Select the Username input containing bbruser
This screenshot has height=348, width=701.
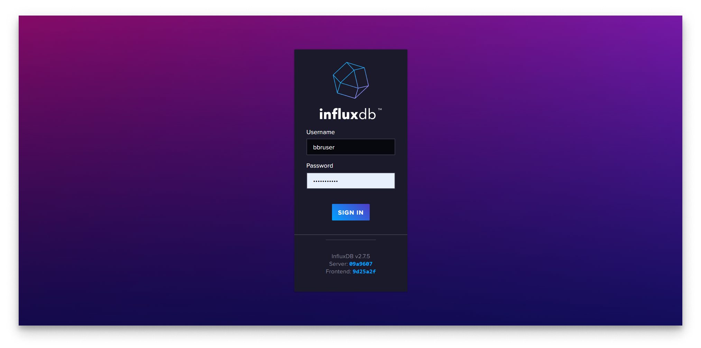(350, 147)
